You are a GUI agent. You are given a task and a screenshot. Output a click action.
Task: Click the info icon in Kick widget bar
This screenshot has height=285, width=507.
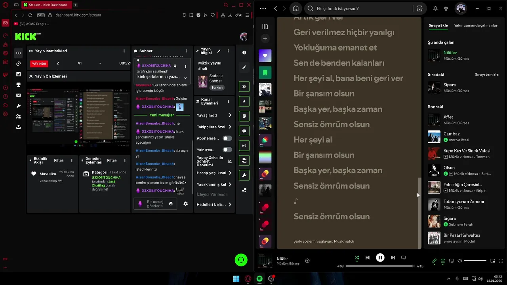click(244, 52)
